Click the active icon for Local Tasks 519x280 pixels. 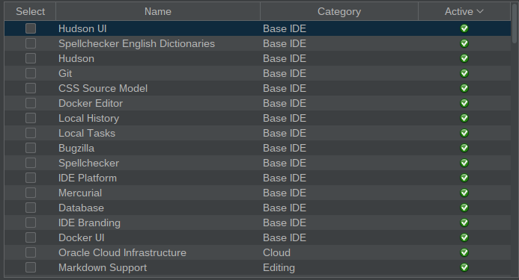(x=464, y=133)
